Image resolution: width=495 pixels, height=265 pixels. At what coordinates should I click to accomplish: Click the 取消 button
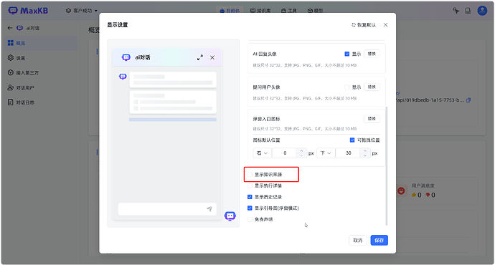[358, 241]
